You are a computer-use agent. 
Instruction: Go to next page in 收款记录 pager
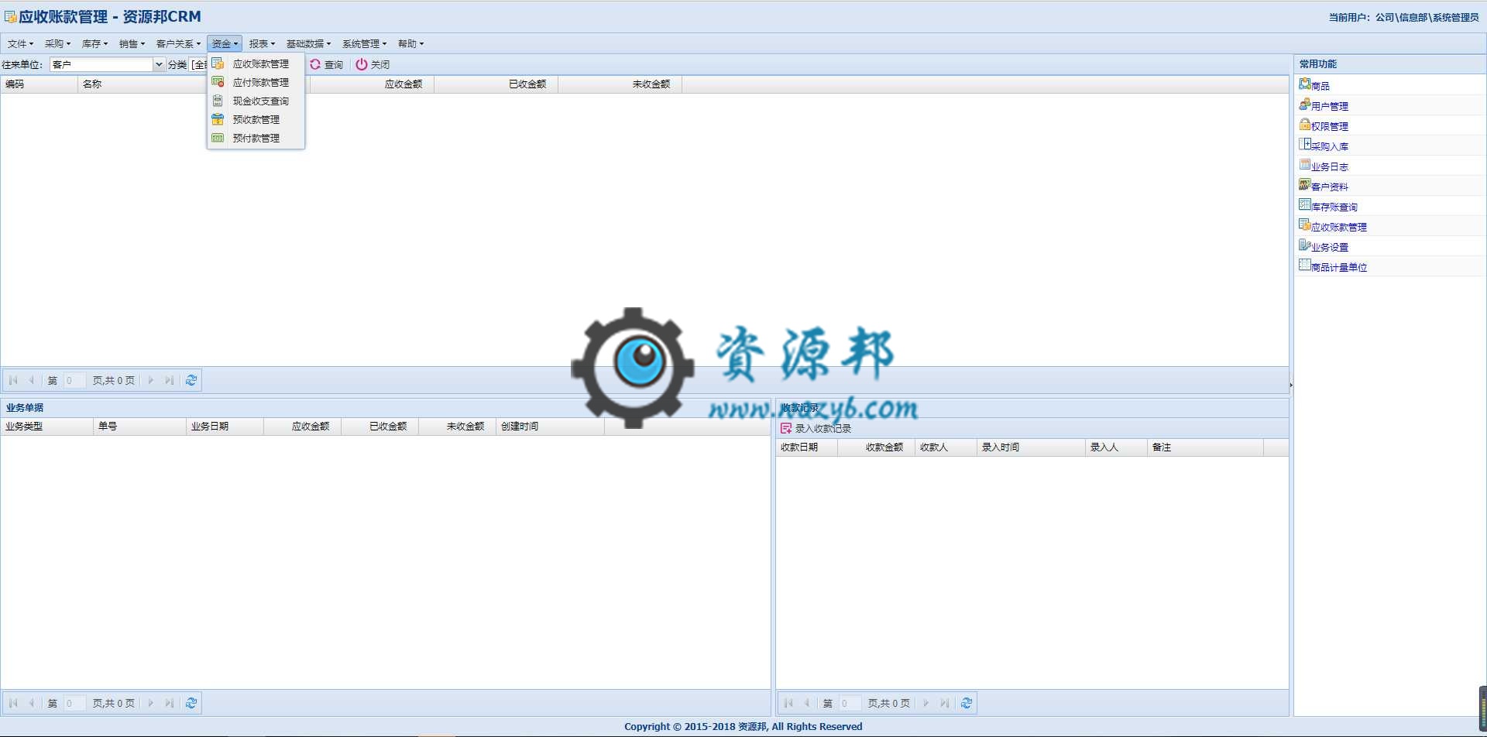click(926, 703)
